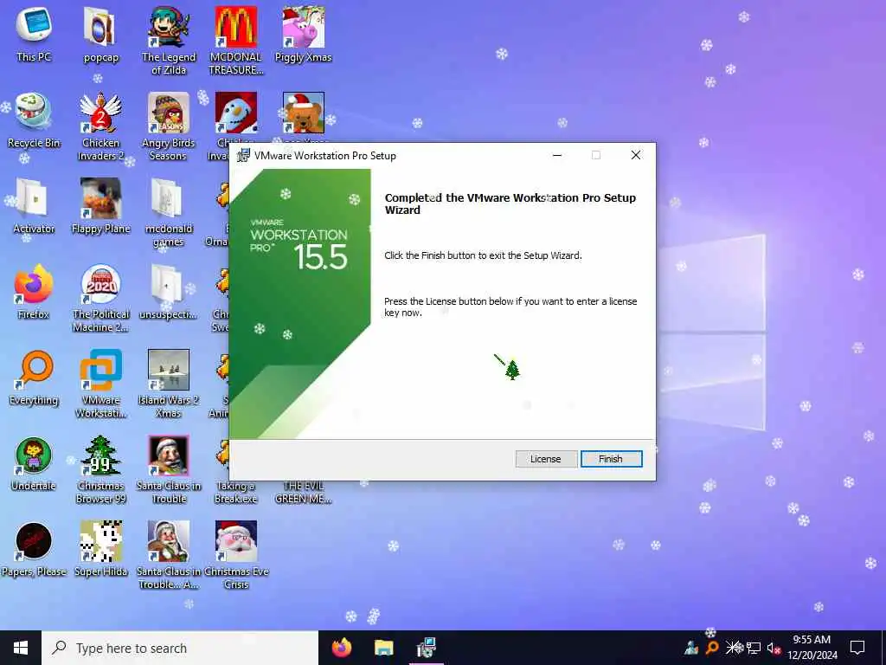Open the mcdonald games folder
Screen dimensions: 886x665
[x=169, y=213]
